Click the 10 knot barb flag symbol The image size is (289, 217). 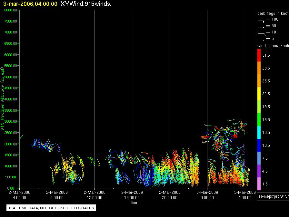coord(262,34)
